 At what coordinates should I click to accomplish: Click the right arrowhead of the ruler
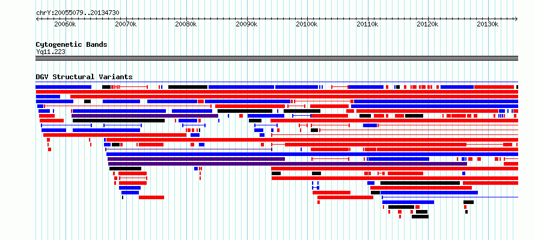pyautogui.click(x=516, y=19)
